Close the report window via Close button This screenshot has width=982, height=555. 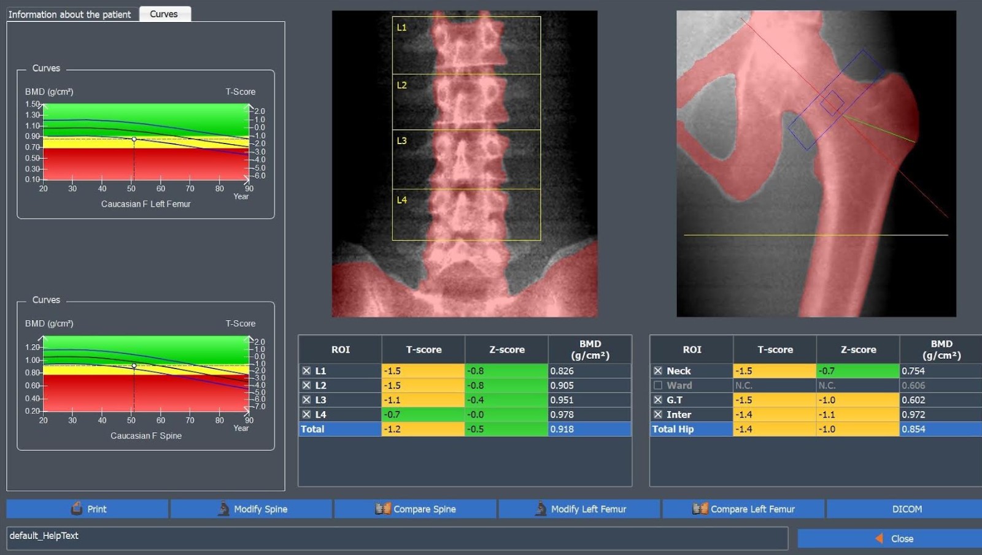[890, 538]
